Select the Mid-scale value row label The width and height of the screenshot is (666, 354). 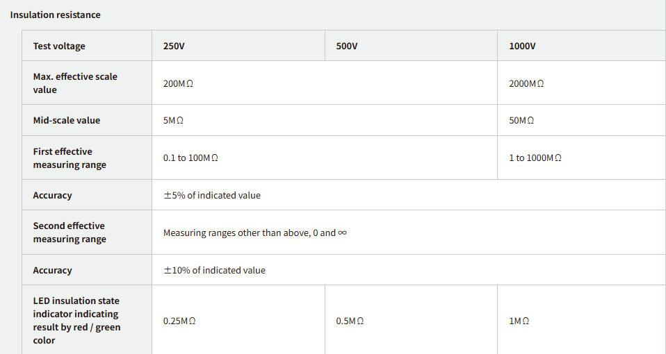pos(67,120)
